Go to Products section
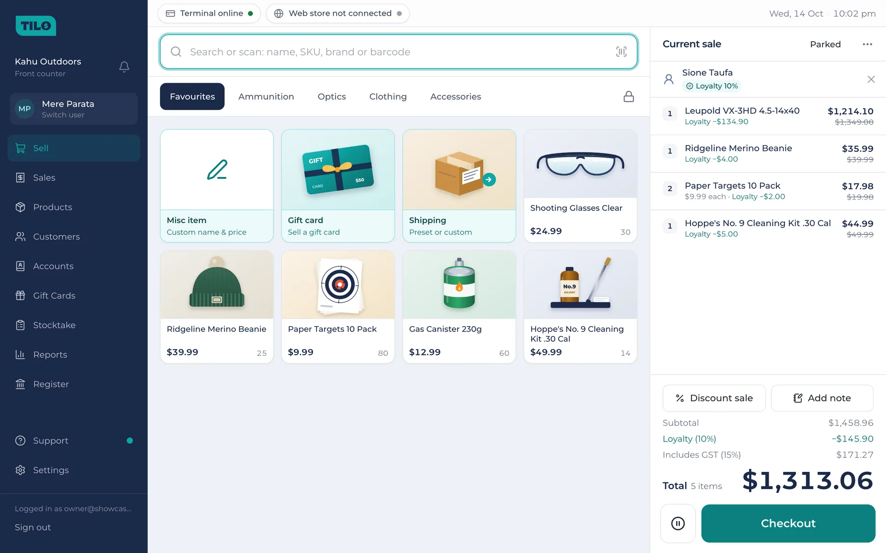 click(74, 207)
